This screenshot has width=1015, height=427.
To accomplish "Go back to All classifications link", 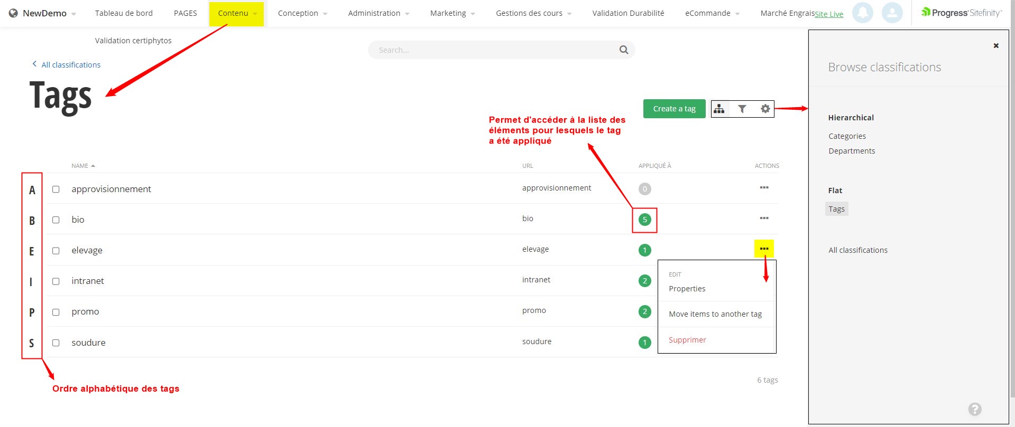I will (70, 65).
